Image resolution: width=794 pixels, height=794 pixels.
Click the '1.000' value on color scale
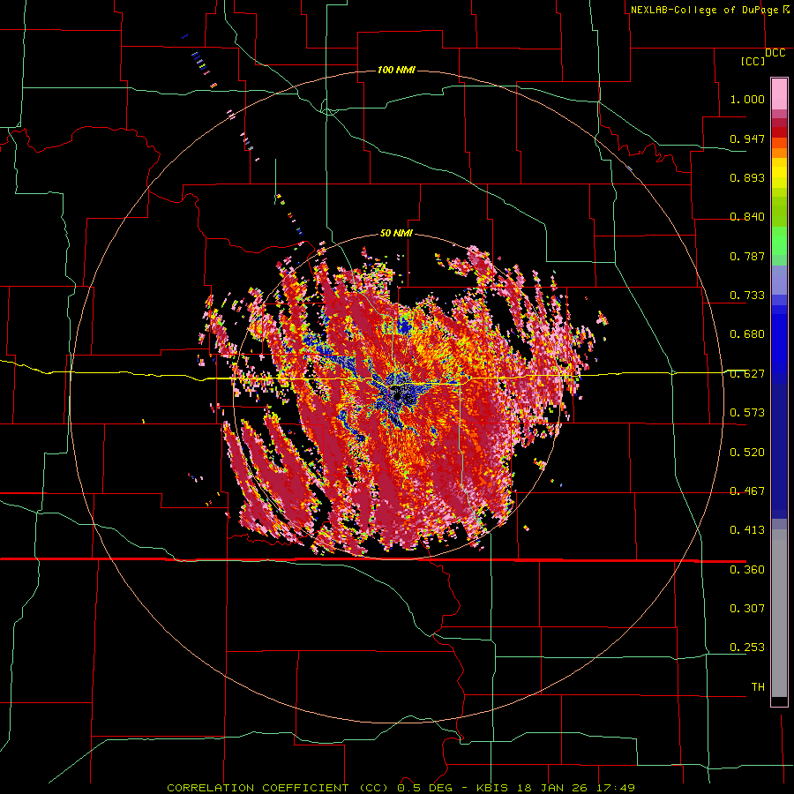747,99
